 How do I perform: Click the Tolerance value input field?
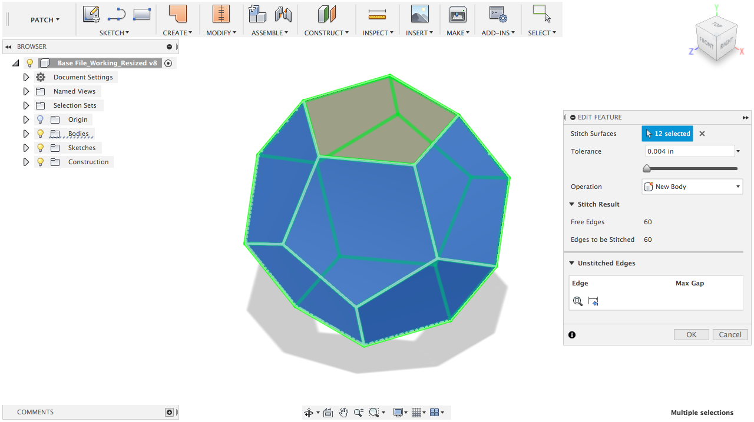[690, 151]
